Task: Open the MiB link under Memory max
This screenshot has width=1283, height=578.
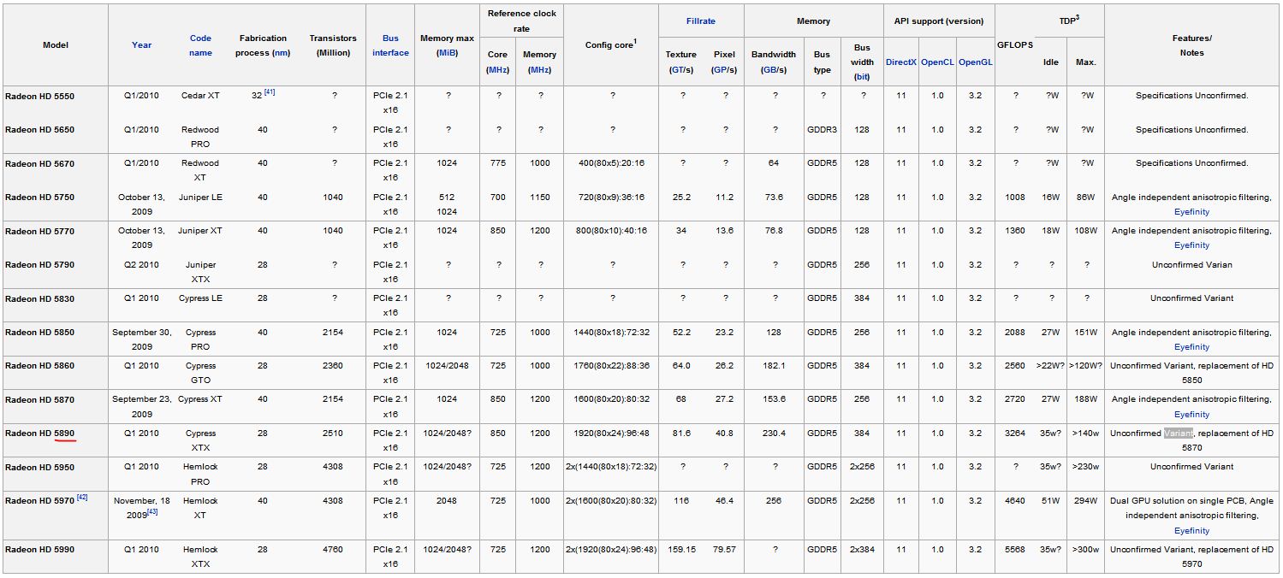Action: [x=448, y=53]
